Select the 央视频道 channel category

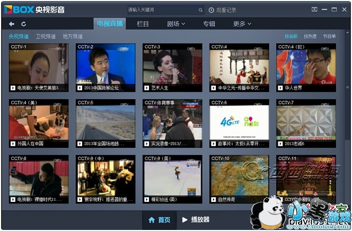tap(19, 37)
